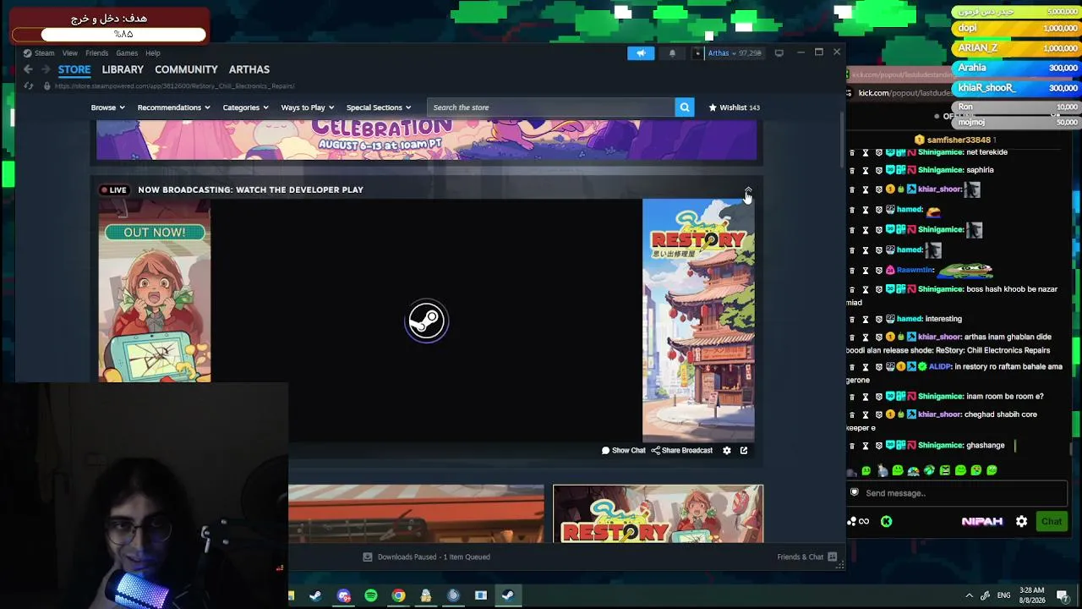Expand the Recommendations dropdown
1082x609 pixels.
point(173,107)
